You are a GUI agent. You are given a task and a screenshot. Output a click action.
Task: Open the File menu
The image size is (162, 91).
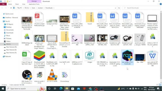(x=3, y=4)
